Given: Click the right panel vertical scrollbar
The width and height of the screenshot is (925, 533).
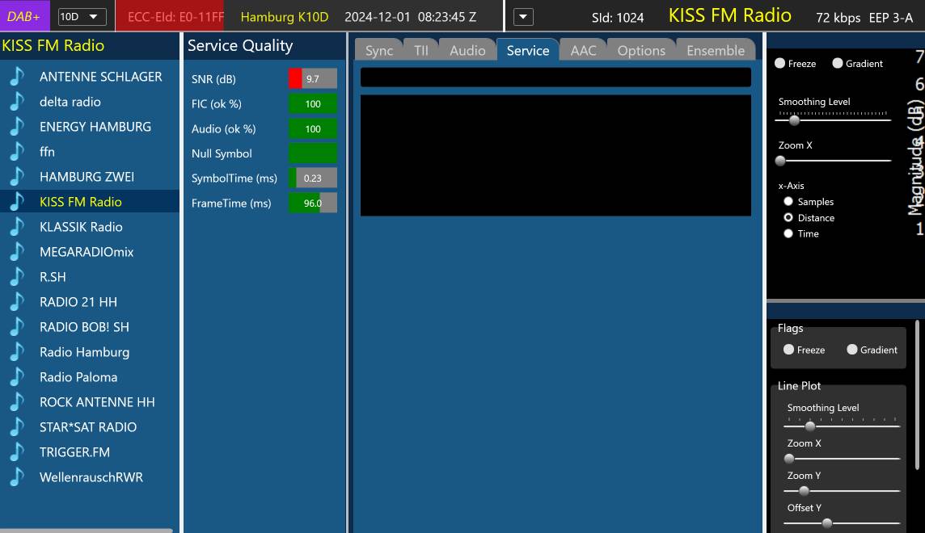Looking at the screenshot, I should click(917, 396).
